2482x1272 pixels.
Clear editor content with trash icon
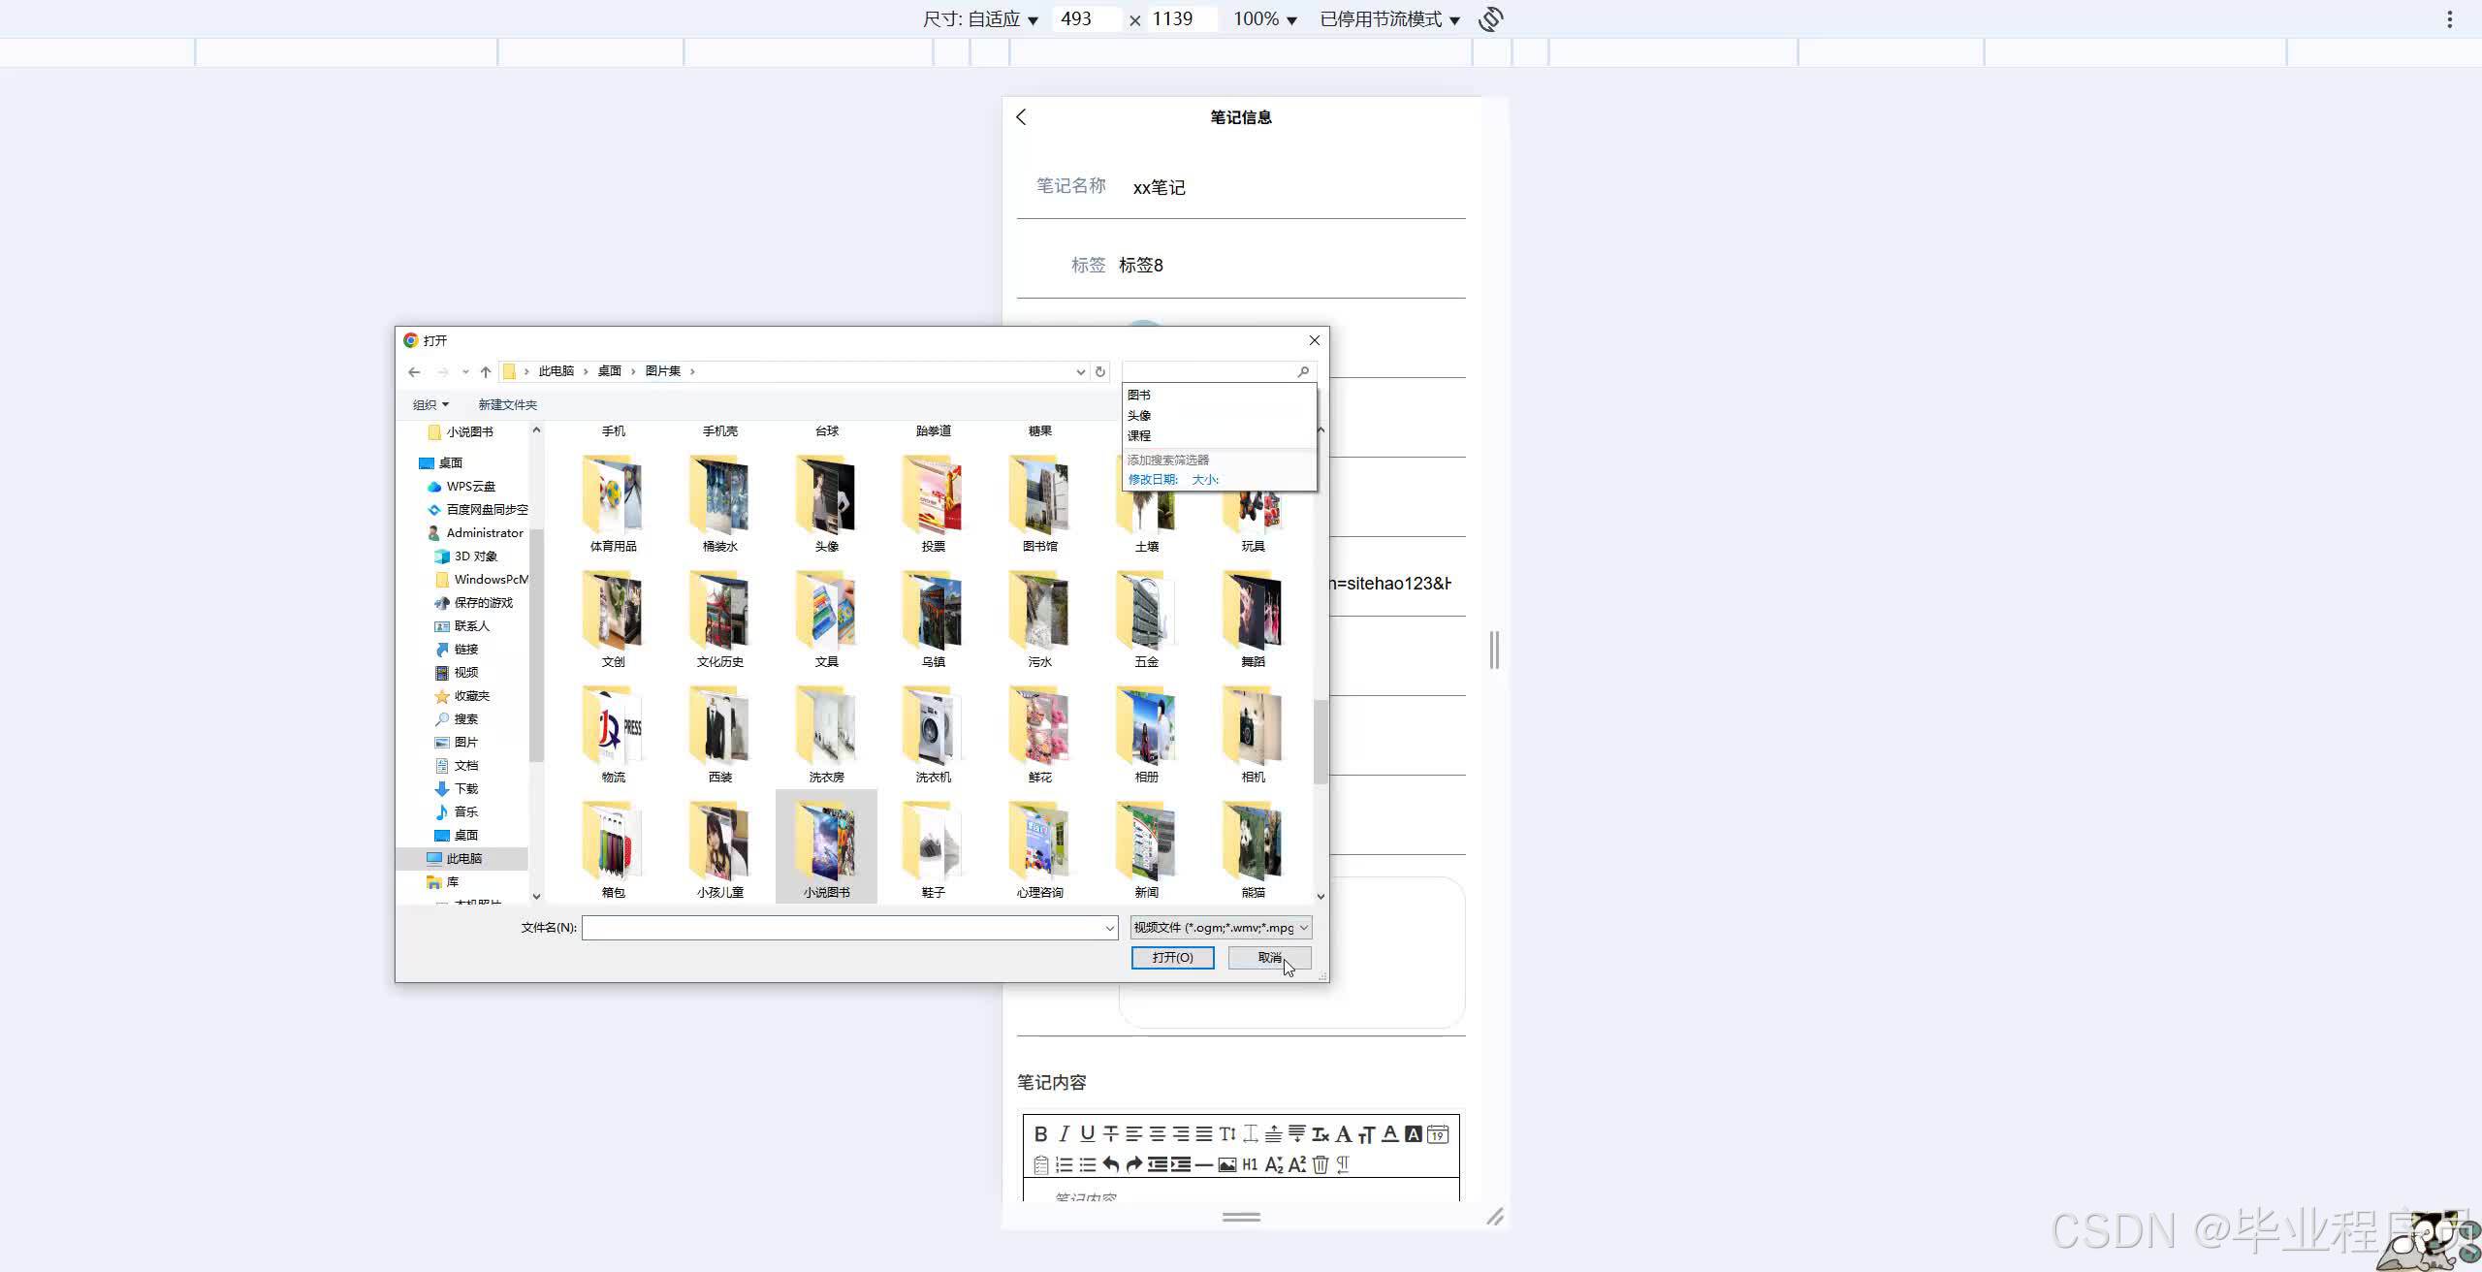pos(1320,1164)
